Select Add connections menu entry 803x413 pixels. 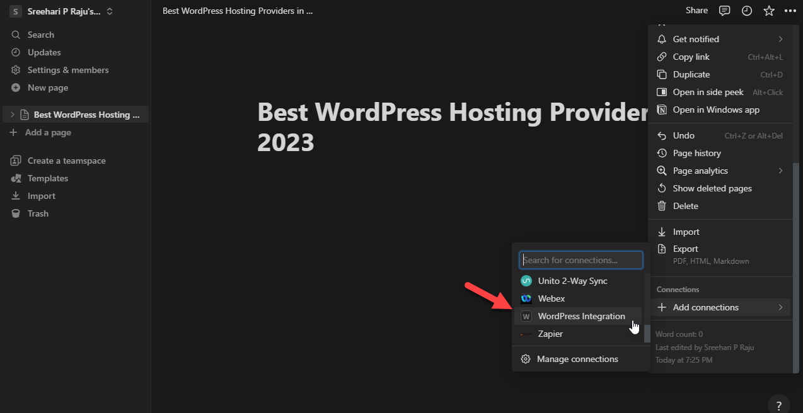point(720,307)
